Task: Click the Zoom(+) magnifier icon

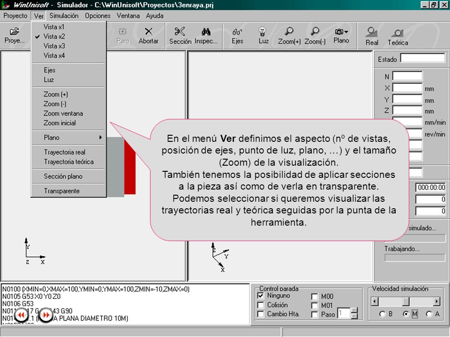Action: point(289,36)
